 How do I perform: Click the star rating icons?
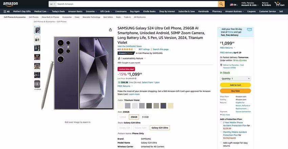(127, 49)
